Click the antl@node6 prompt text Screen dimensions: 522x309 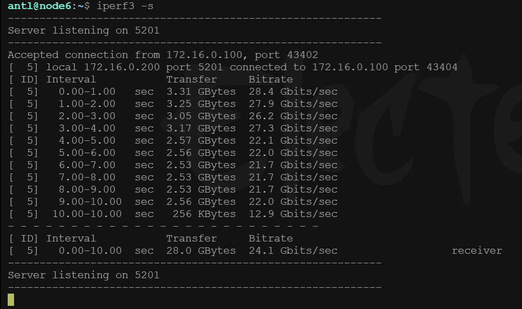pyautogui.click(x=39, y=6)
